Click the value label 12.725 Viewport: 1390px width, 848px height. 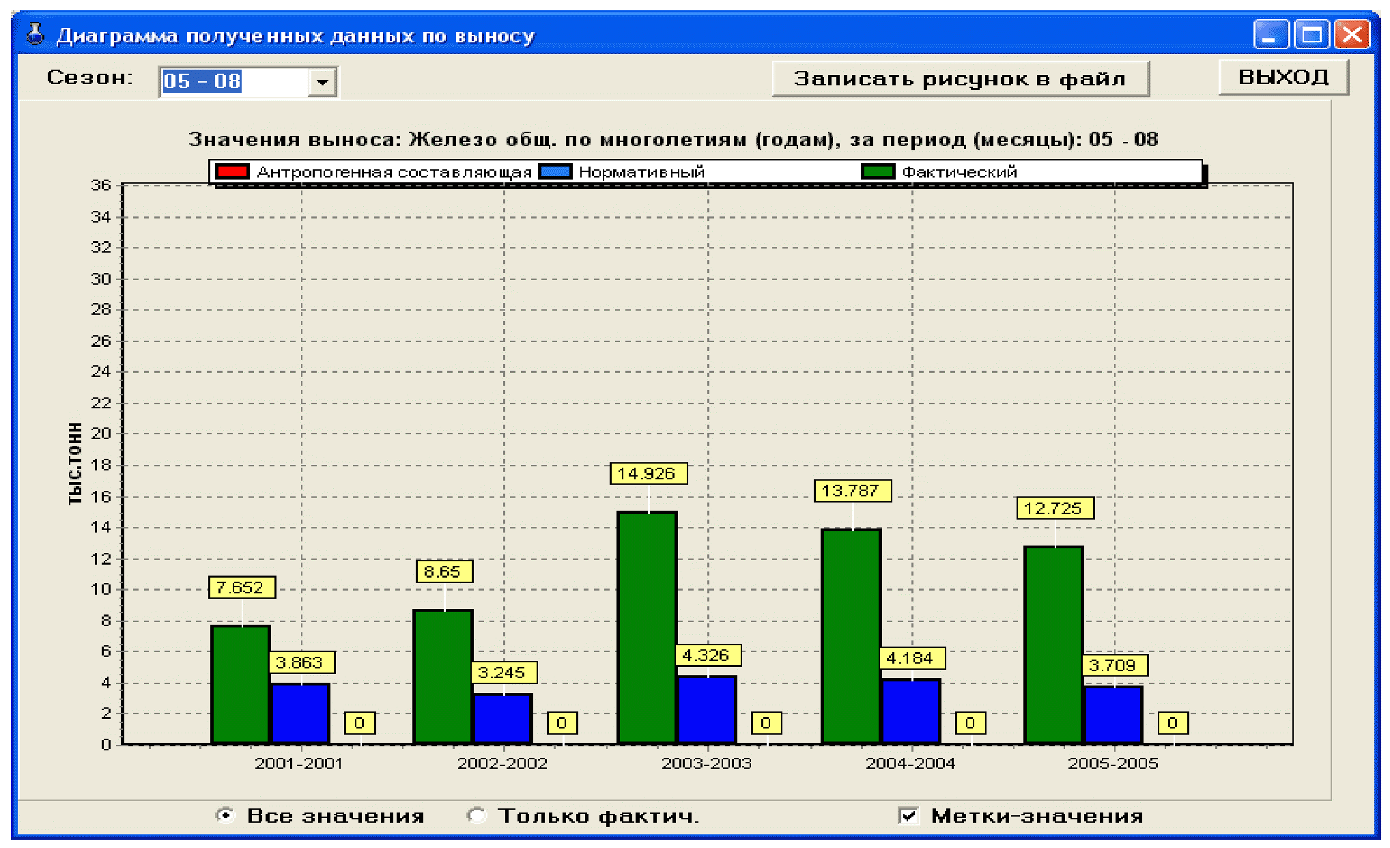coord(1055,508)
